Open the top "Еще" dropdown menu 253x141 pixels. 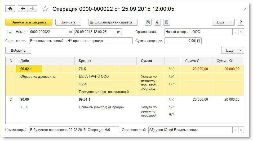click(x=223, y=22)
